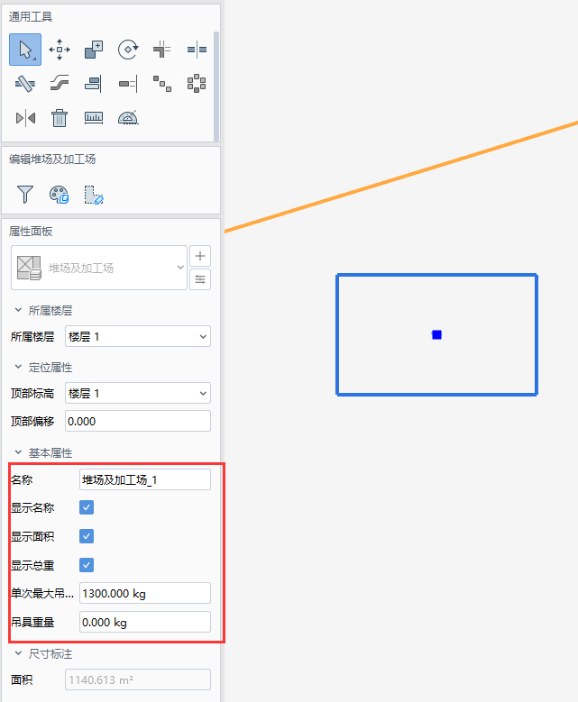Image resolution: width=578 pixels, height=702 pixels.
Task: Click the 面积 value field
Action: [x=138, y=680]
